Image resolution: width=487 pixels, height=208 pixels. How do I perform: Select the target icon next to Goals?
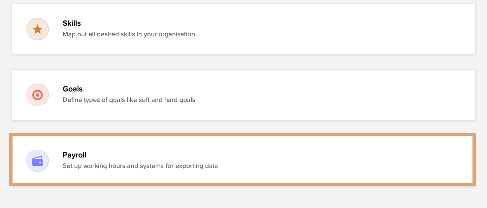coord(37,95)
